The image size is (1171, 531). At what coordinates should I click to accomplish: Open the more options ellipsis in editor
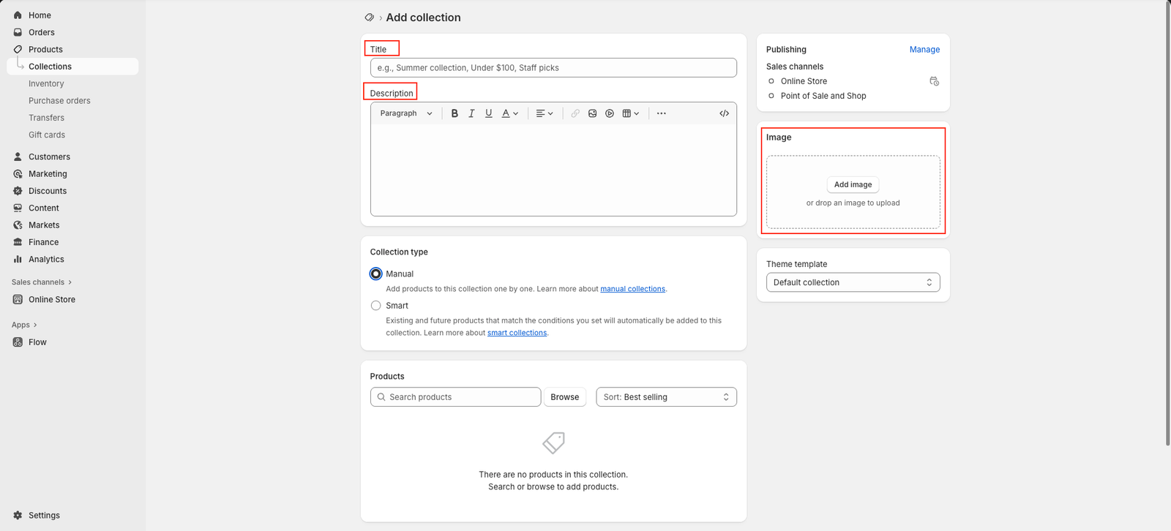coord(661,113)
